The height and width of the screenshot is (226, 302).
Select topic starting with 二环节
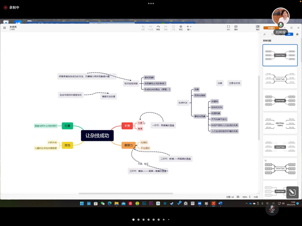click(x=176, y=159)
